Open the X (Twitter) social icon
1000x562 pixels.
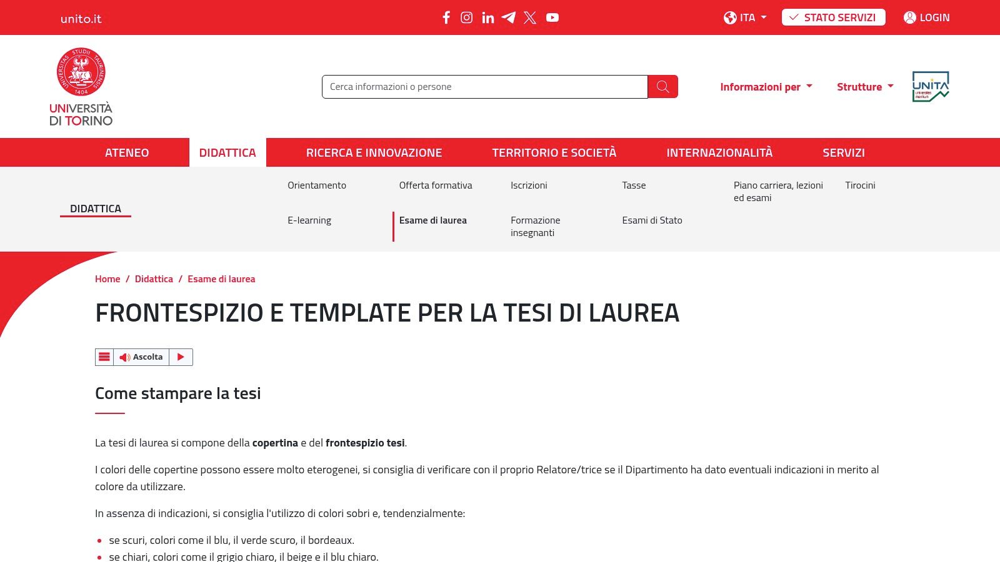[x=531, y=17]
